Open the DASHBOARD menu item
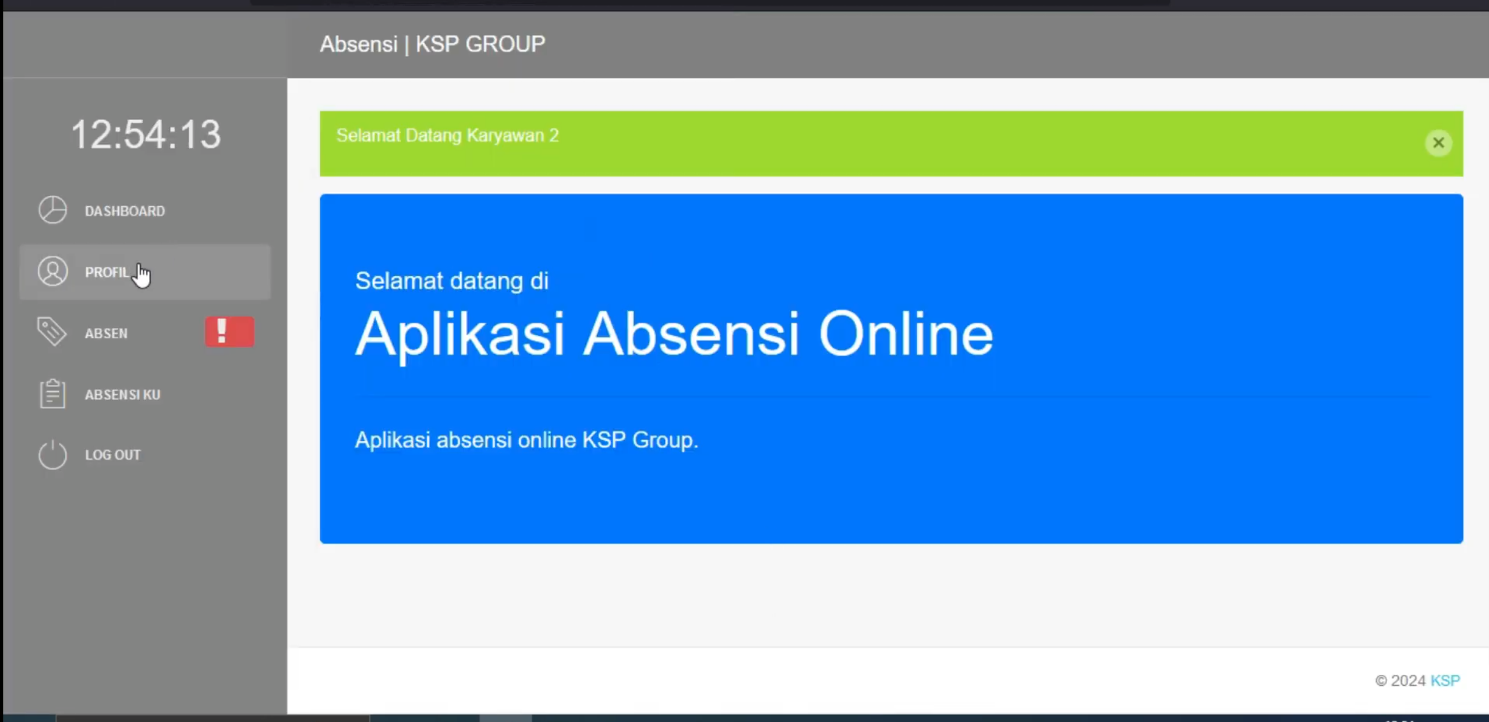The height and width of the screenshot is (722, 1489). 145,211
